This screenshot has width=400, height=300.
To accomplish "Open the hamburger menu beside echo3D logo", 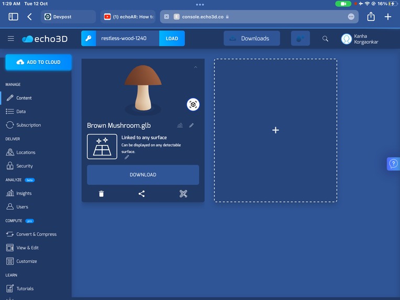I will [x=10, y=39].
